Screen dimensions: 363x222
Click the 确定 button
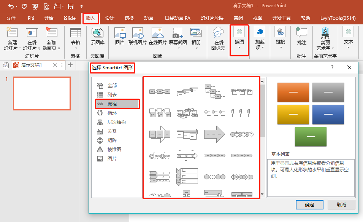pos(309,204)
